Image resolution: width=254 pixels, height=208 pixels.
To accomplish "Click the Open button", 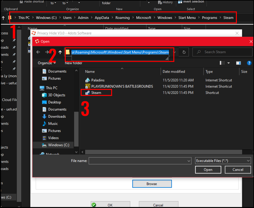I will coord(208,170).
